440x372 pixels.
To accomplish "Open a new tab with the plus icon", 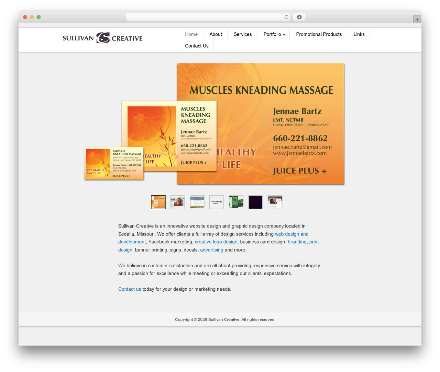I will coord(417,20).
